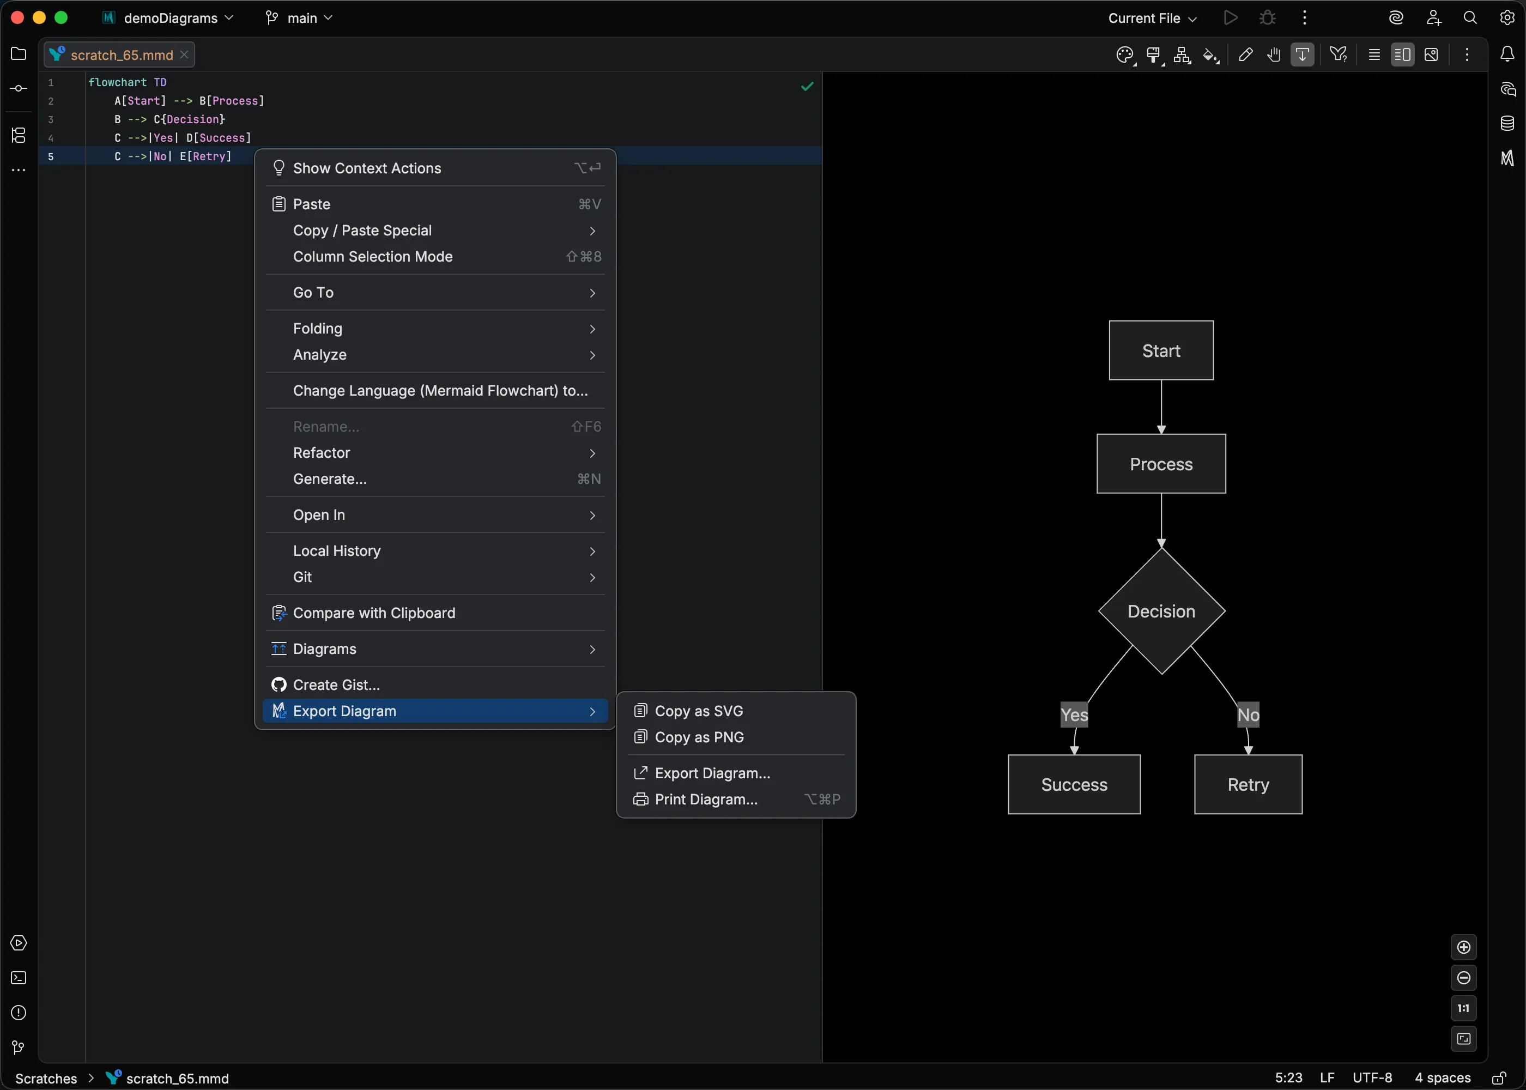Choose Export Diagram... in submenu
This screenshot has width=1526, height=1090.
point(736,773)
